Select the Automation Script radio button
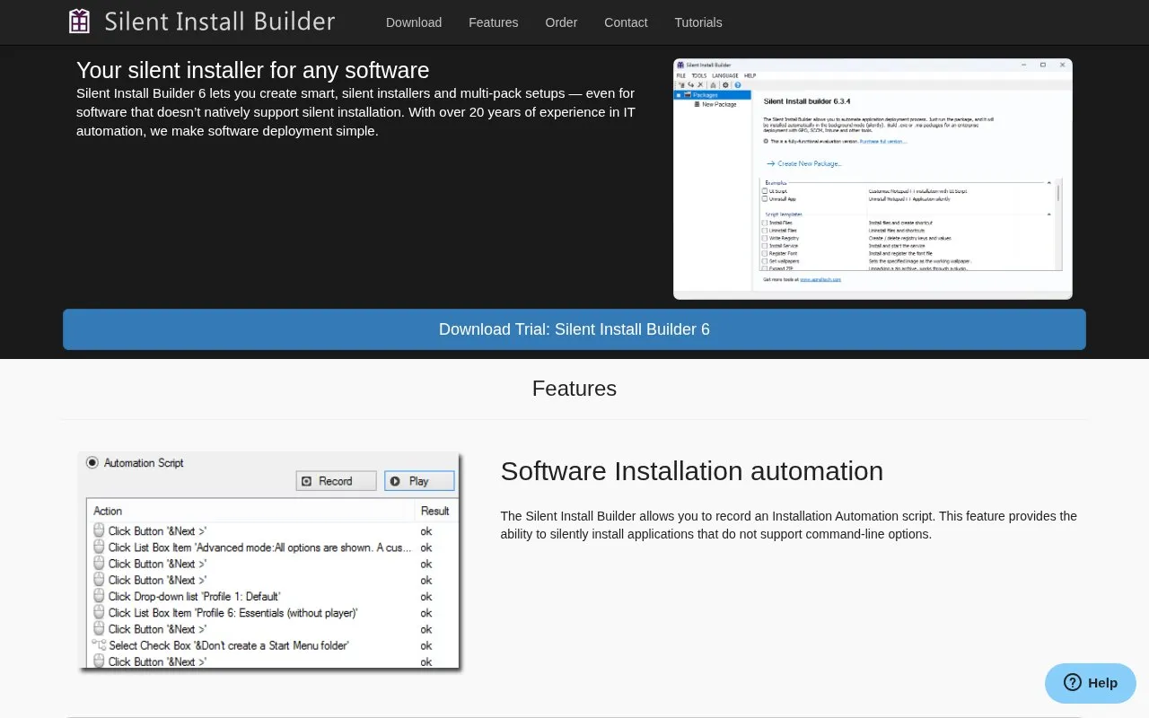This screenshot has width=1149, height=718. [92, 462]
